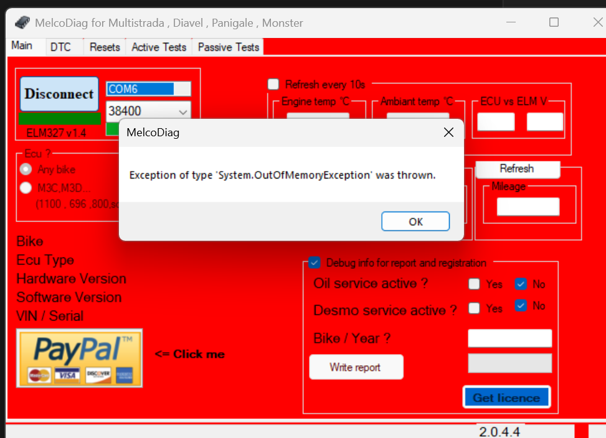Click the Refresh button above Mileage

click(x=518, y=169)
